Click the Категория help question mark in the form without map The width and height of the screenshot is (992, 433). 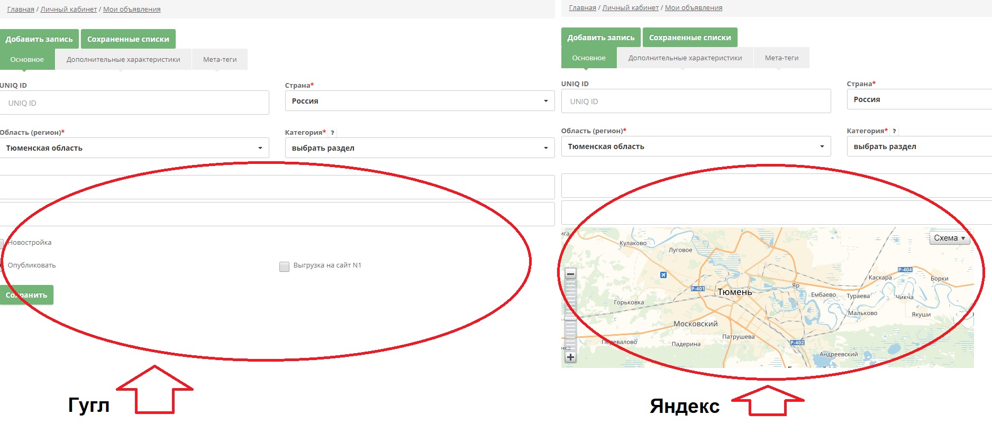pyautogui.click(x=332, y=133)
